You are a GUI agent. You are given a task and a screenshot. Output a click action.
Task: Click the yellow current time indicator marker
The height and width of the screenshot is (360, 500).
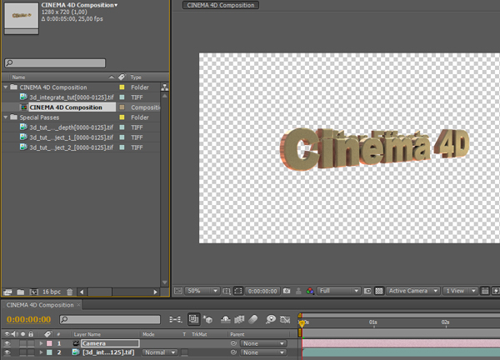[302, 323]
